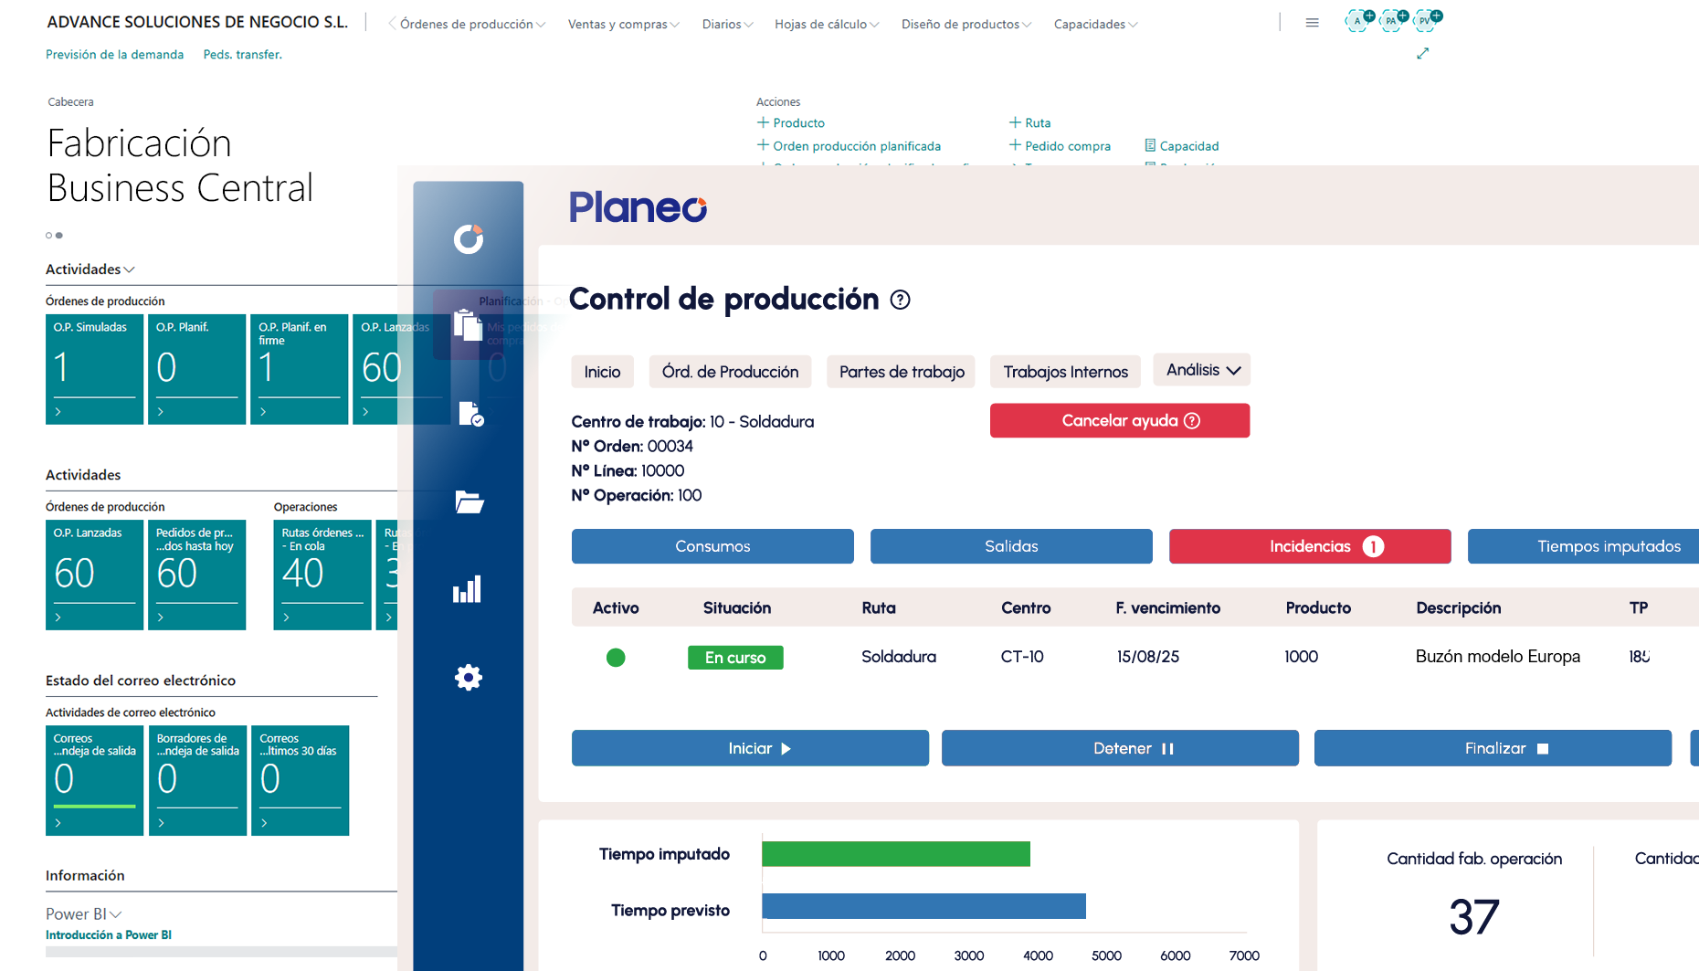The width and height of the screenshot is (1699, 971).
Task: Click Buzón modelo Europa description cell
Action: click(1497, 656)
